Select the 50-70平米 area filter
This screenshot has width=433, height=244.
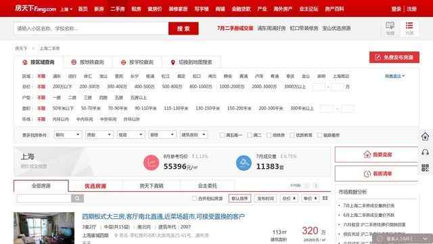[91, 108]
